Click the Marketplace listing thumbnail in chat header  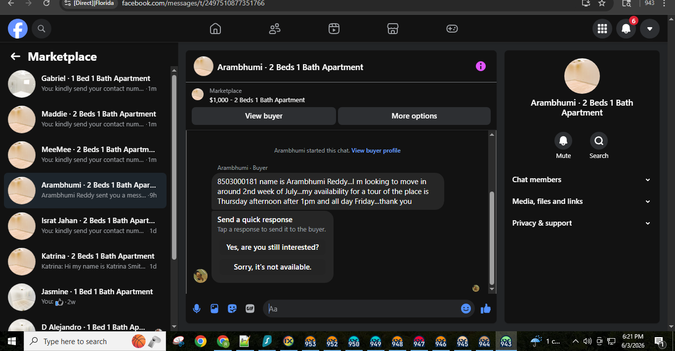coord(198,94)
